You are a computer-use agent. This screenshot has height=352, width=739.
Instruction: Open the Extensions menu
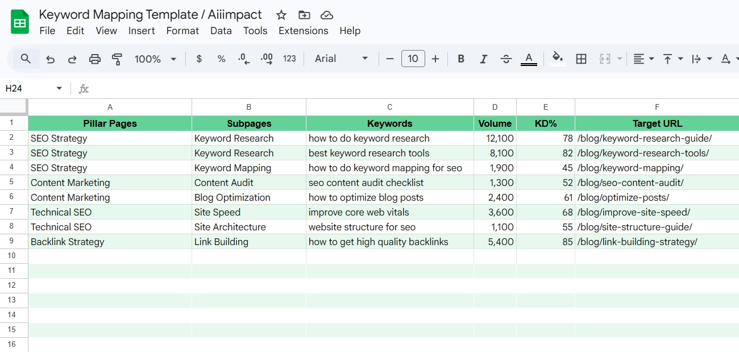(x=303, y=31)
